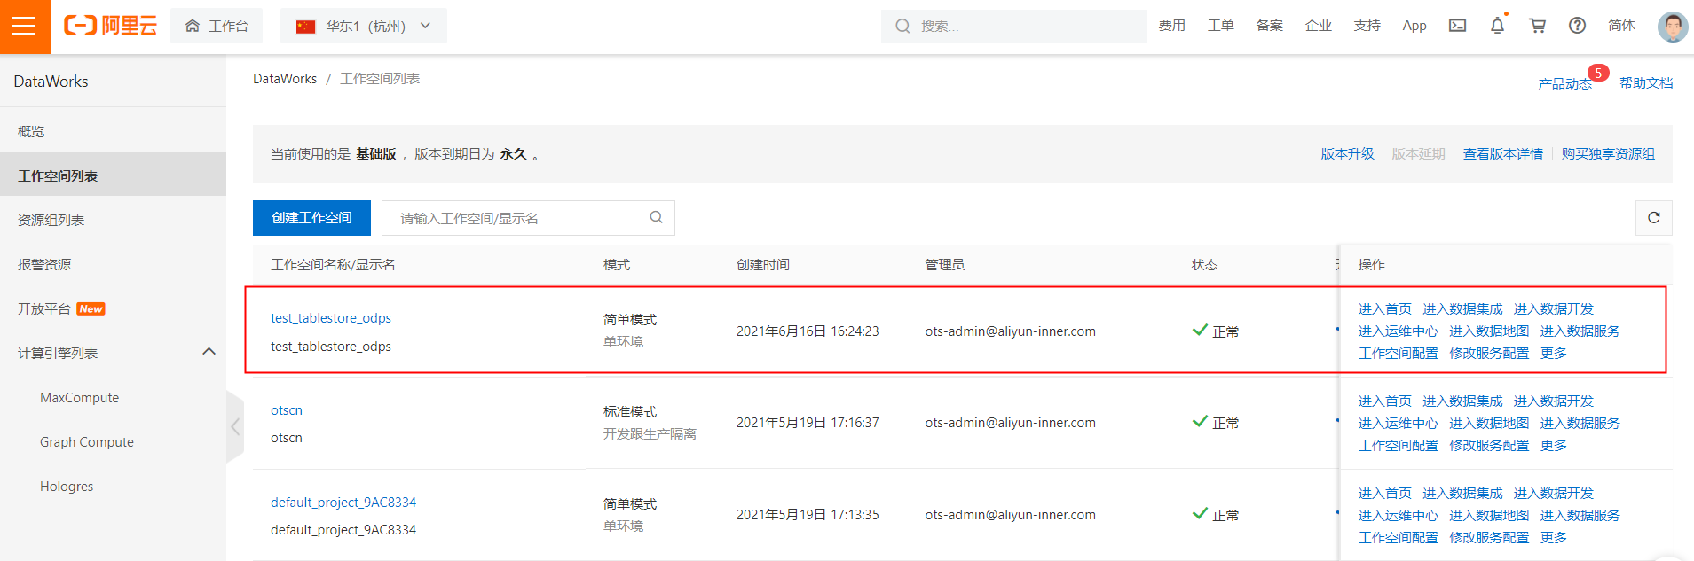Screen dimensions: 1694x561
Task: Click the workspace search magnifier icon
Action: [x=656, y=217]
